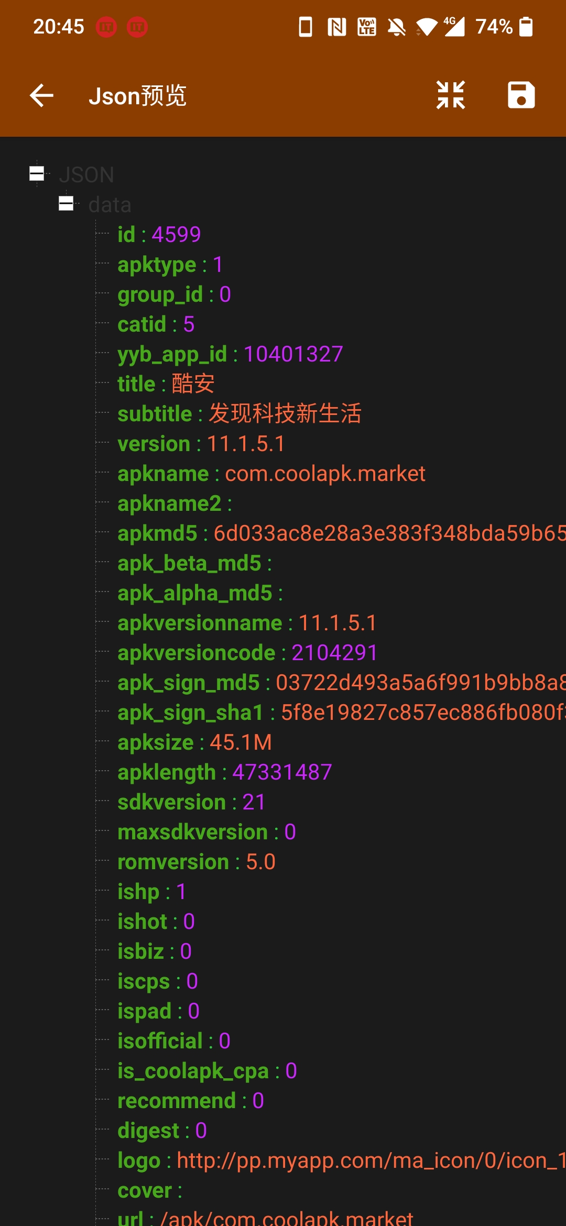Screen dimensions: 566x1226
Task: Select the 'ispad : 0' row
Action: [x=159, y=1011]
